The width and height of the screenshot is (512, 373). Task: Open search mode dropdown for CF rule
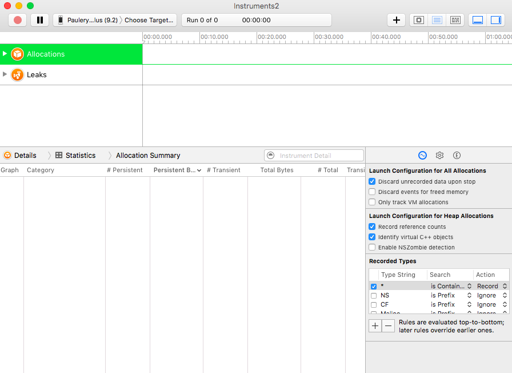(x=451, y=304)
